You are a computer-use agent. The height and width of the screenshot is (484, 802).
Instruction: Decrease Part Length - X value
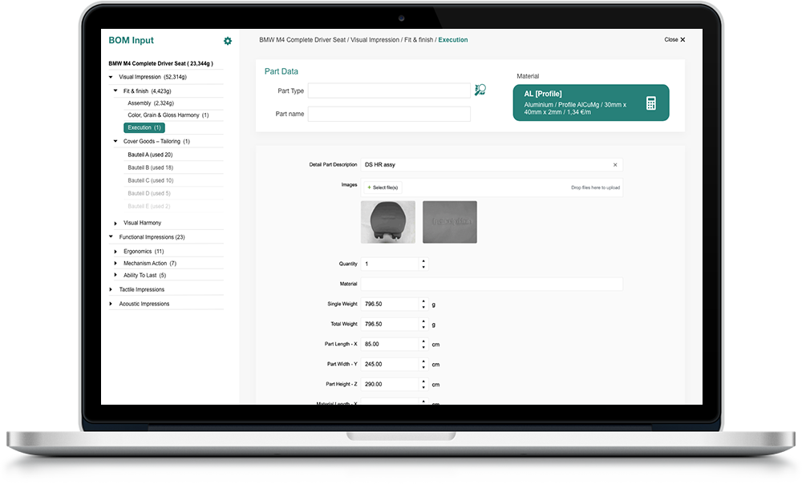pyautogui.click(x=423, y=347)
